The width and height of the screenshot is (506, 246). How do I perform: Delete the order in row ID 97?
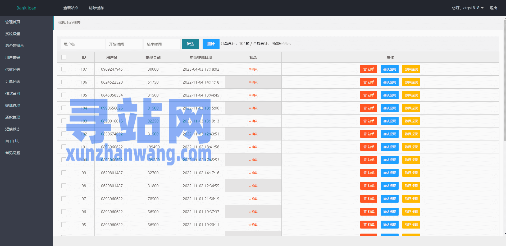(x=368, y=199)
